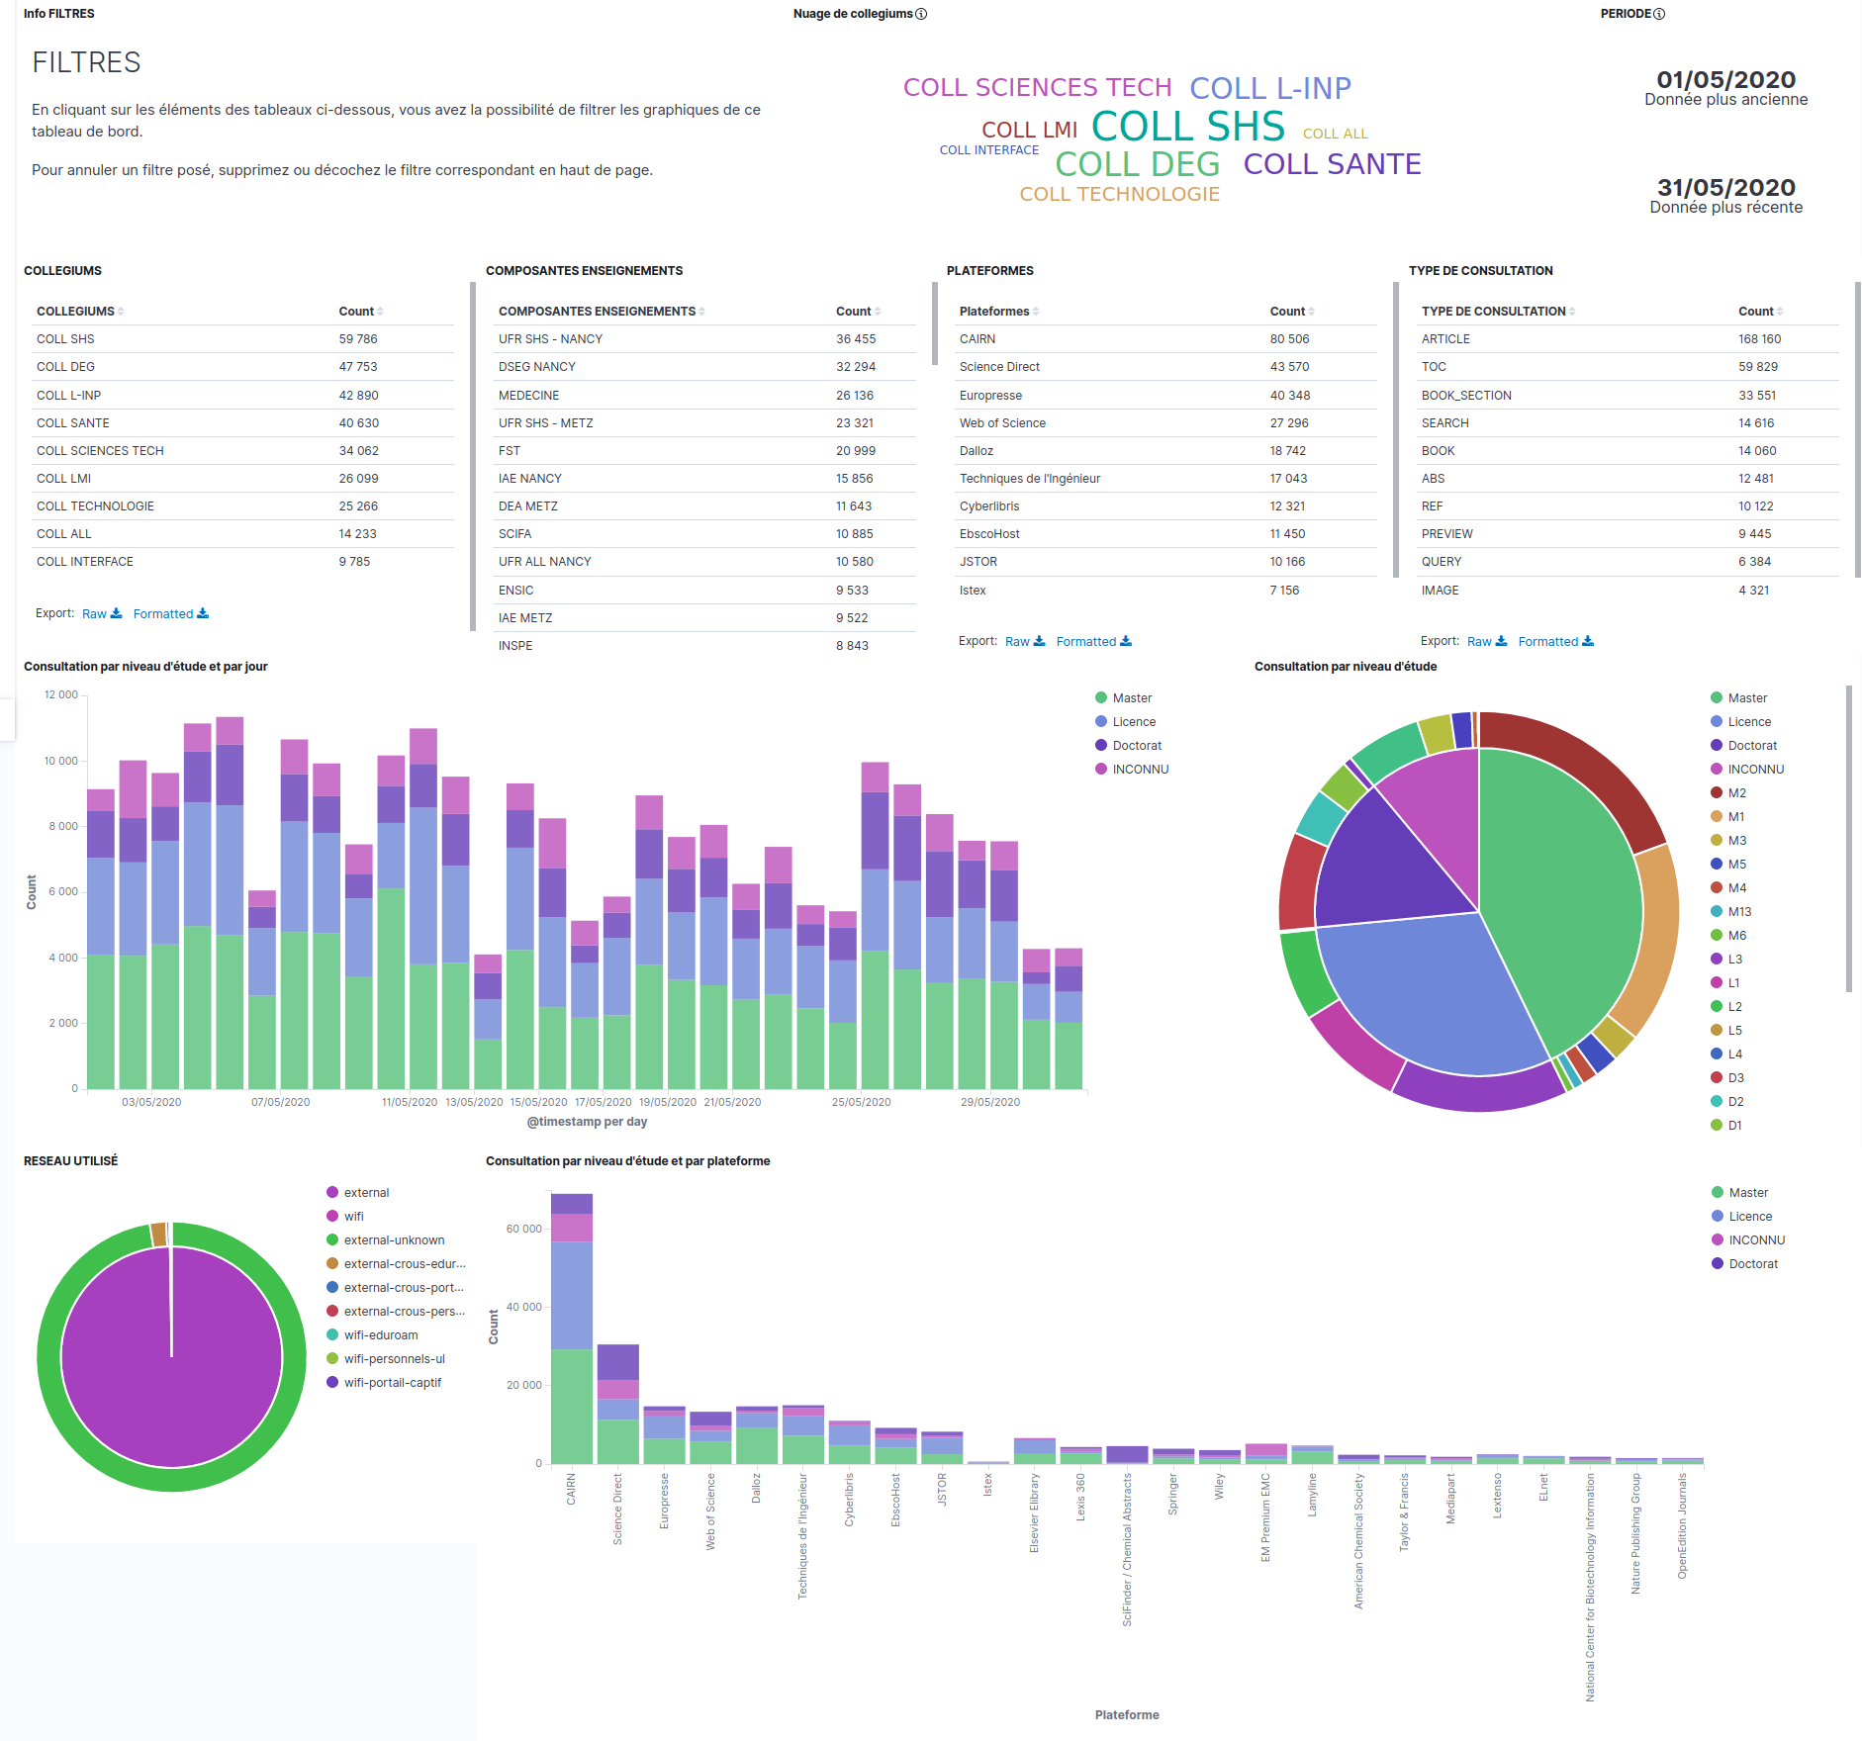Click the info icon beside Nuage de collegiums
Image resolution: width=1862 pixels, height=1741 pixels.
coord(921,14)
